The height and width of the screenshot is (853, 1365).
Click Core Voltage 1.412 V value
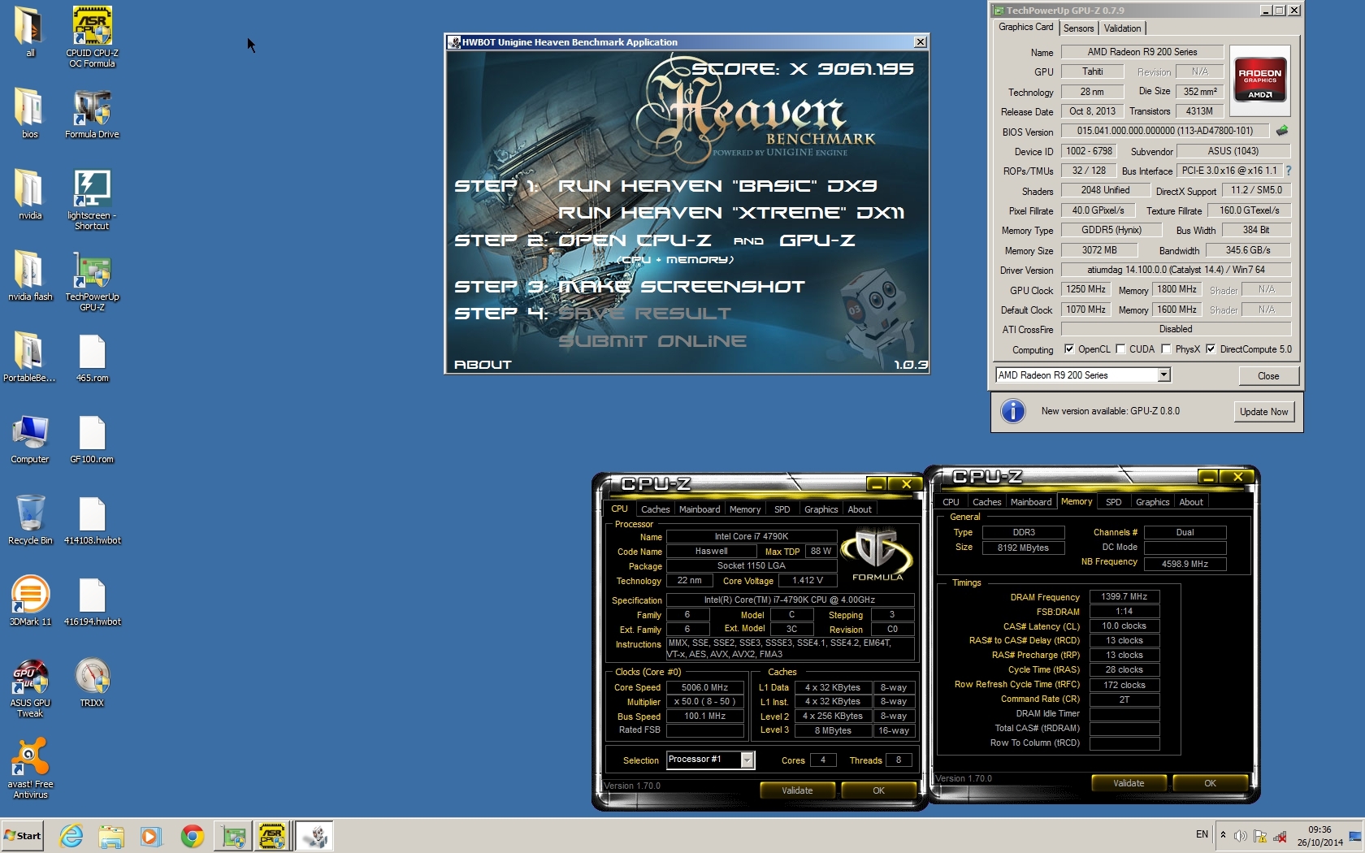click(808, 581)
